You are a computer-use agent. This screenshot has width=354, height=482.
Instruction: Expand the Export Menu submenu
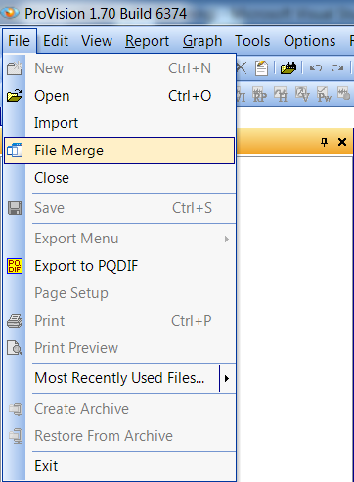[119, 239]
